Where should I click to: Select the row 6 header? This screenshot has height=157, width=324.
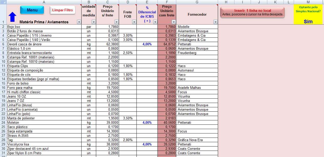click(x=3, y=44)
